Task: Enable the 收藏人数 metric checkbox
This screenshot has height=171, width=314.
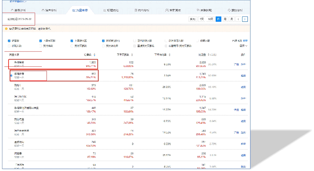Action: (197, 40)
